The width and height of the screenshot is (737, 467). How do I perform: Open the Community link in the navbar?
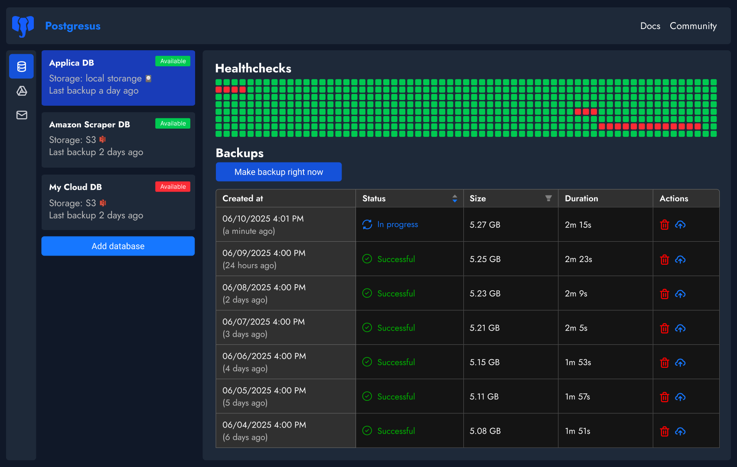coord(693,26)
